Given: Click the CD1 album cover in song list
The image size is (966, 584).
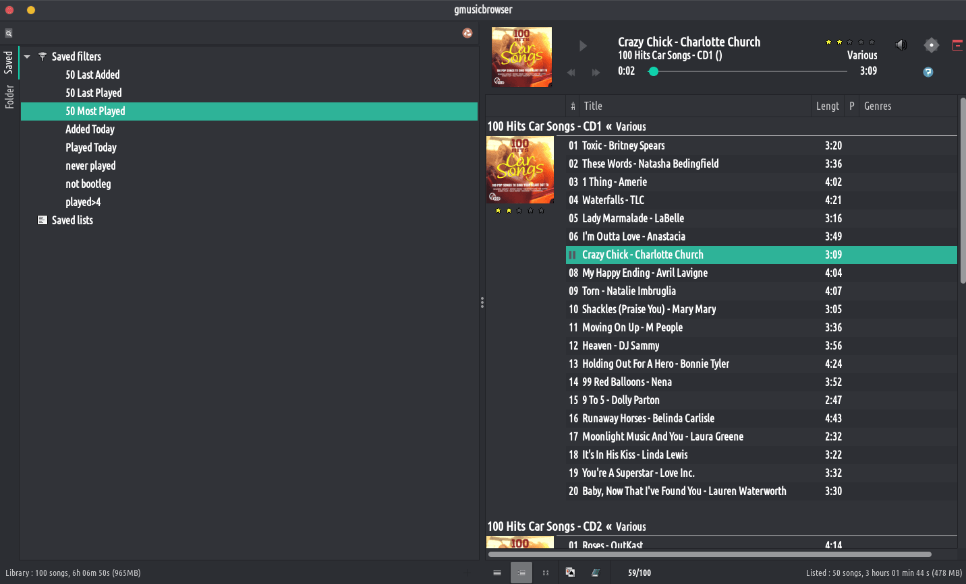Looking at the screenshot, I should click(x=520, y=170).
